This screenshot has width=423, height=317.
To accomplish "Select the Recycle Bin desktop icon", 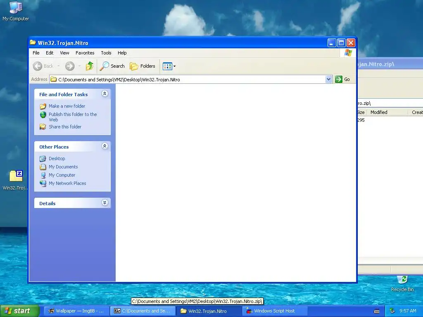I will coord(402,284).
